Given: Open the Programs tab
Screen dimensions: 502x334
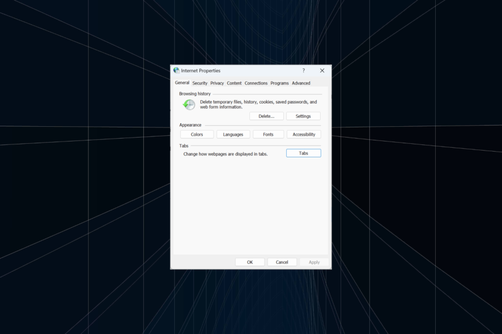Looking at the screenshot, I should [279, 83].
